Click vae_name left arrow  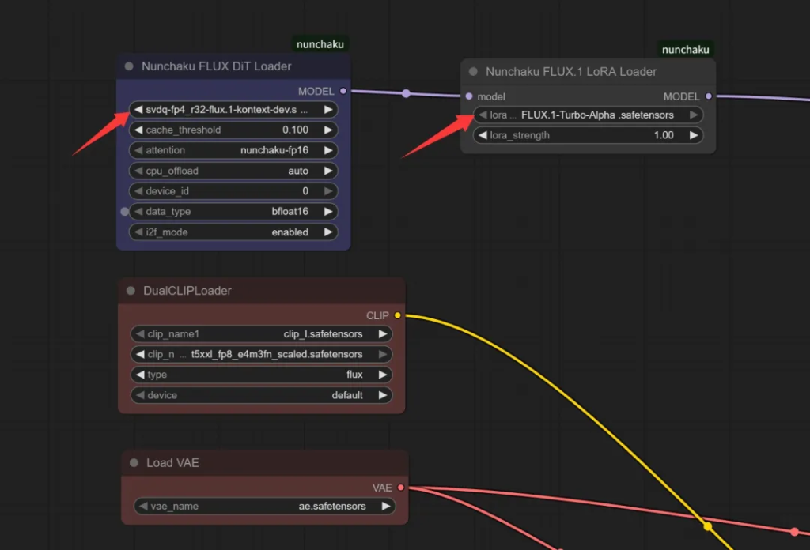pyautogui.click(x=143, y=507)
